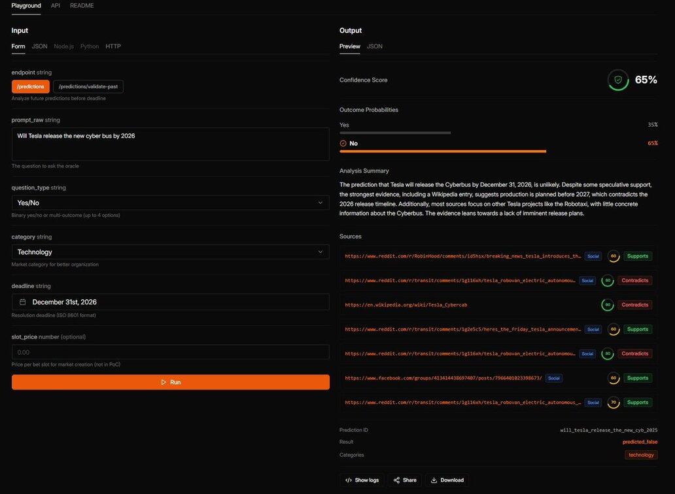Click the Show logs code icon
This screenshot has width=675, height=494.
[349, 480]
